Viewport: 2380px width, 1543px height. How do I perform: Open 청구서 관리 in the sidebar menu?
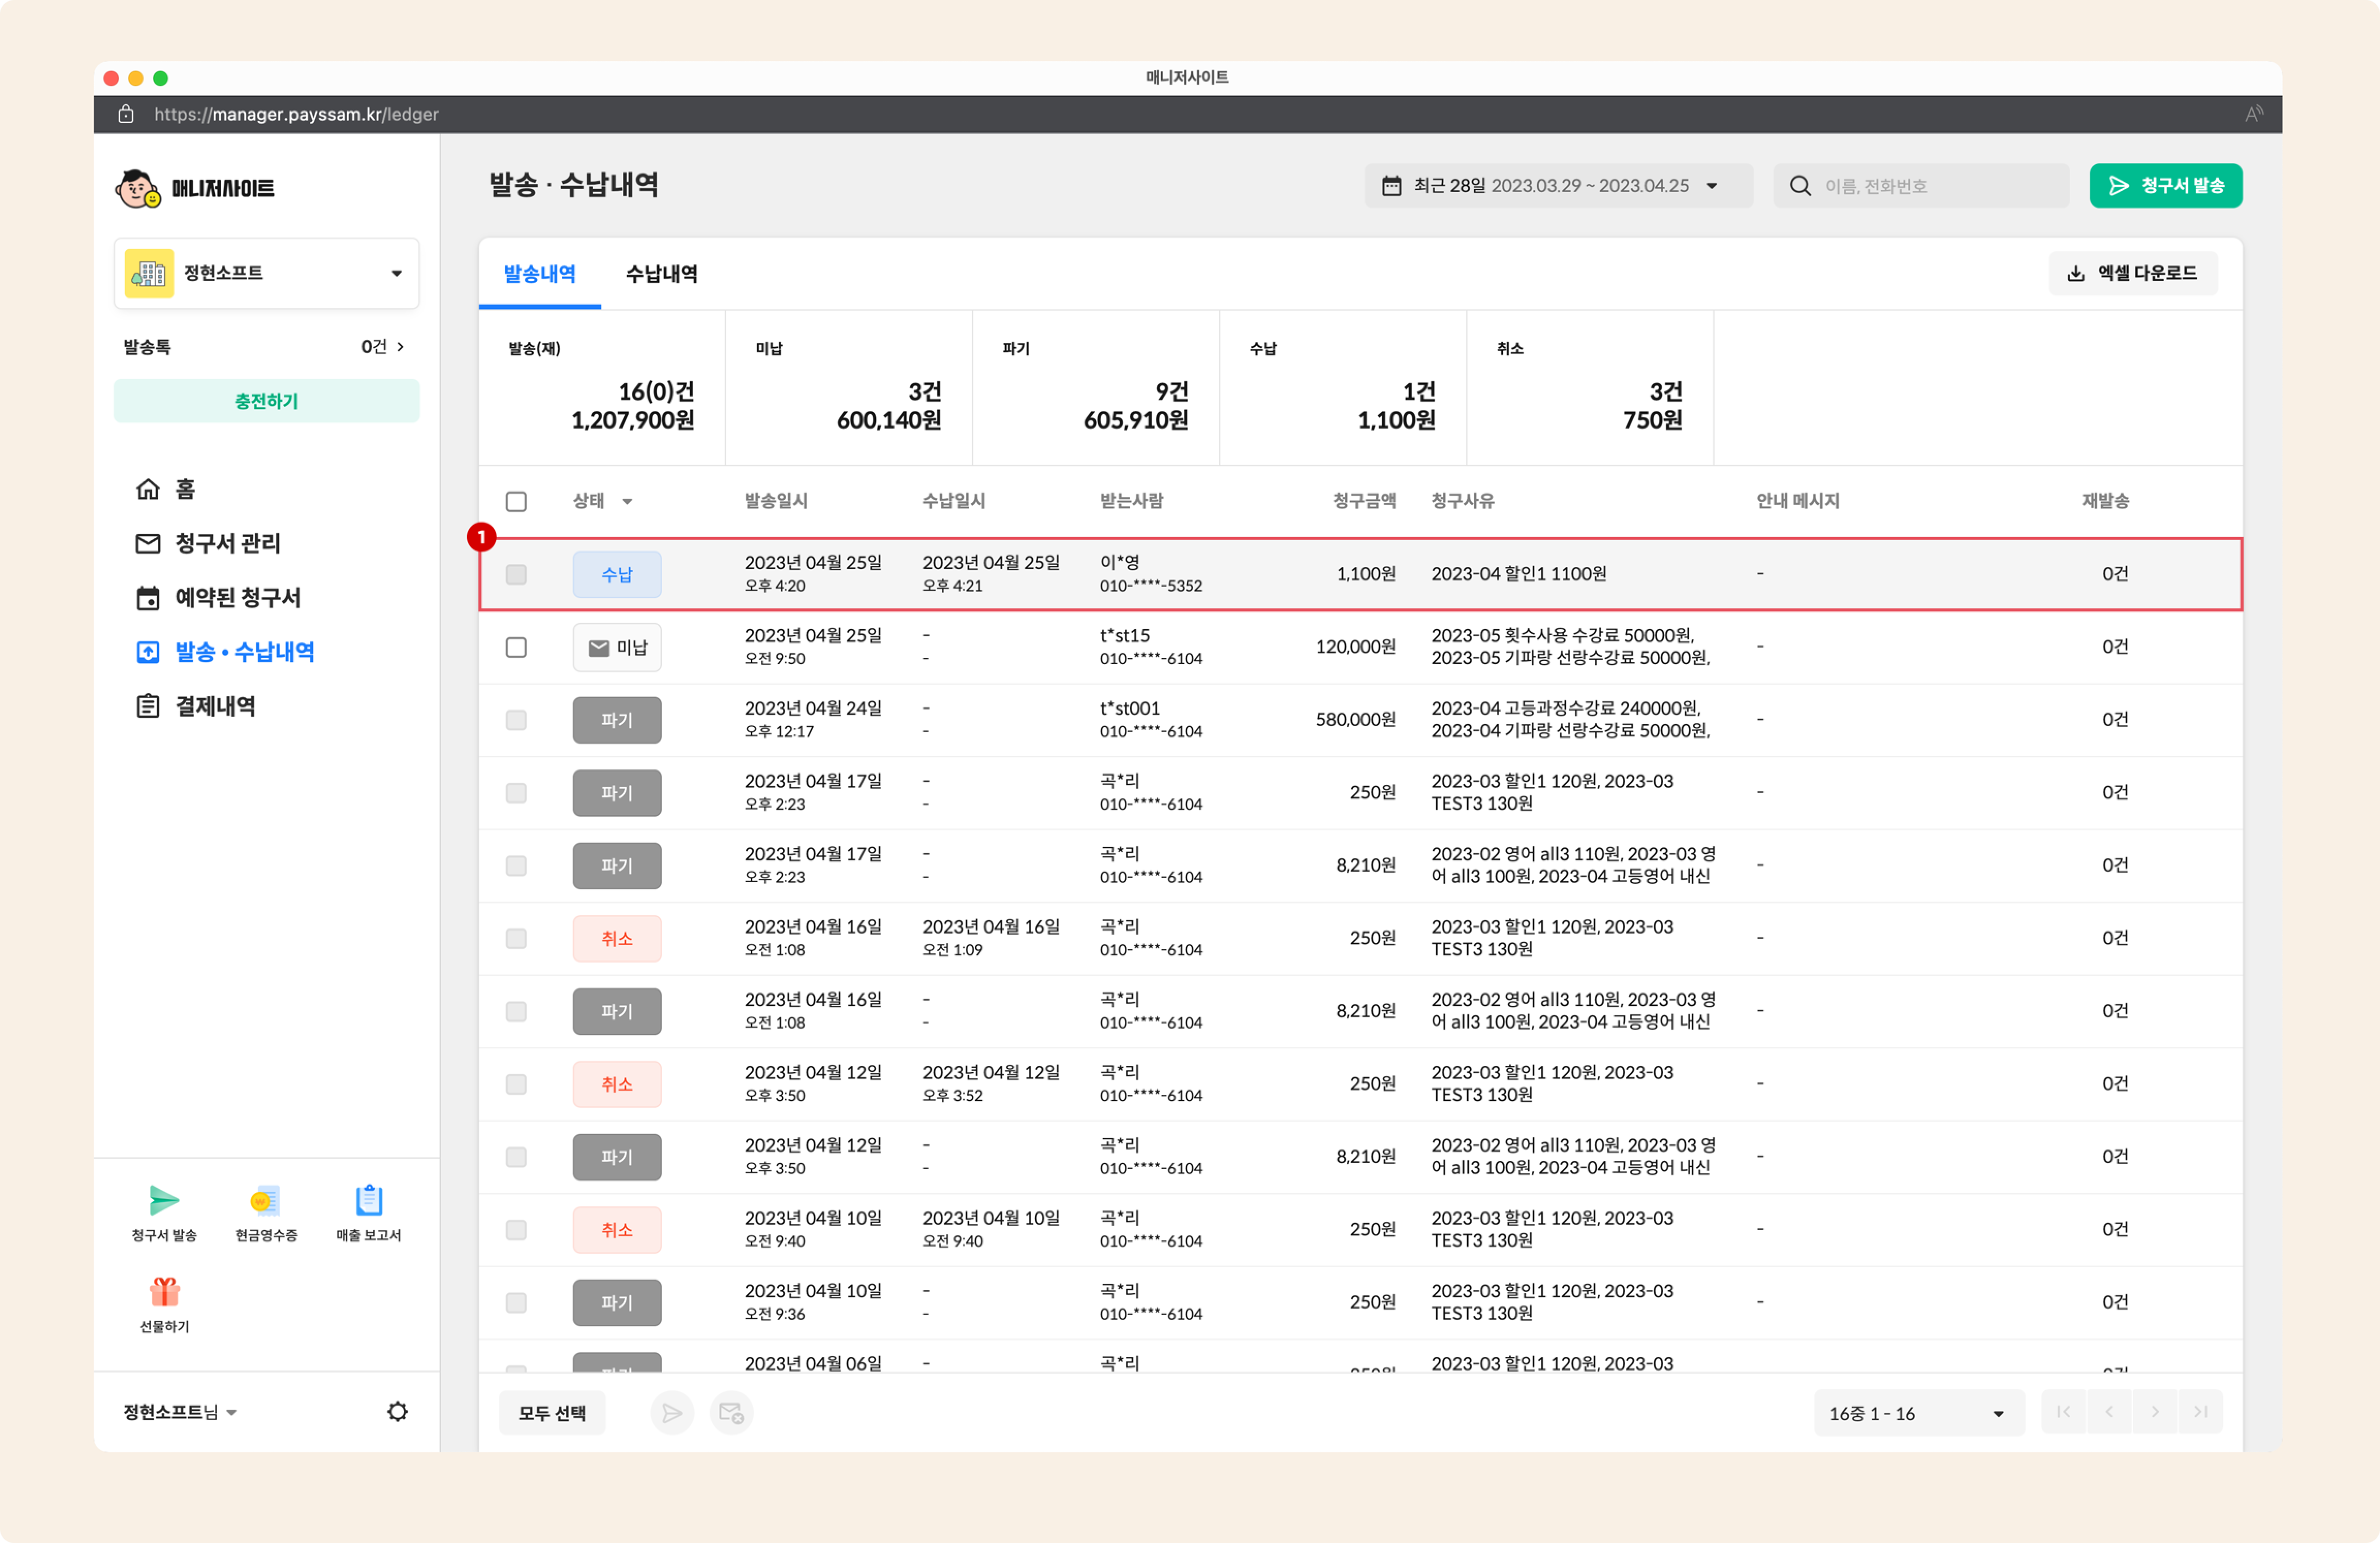tap(227, 543)
